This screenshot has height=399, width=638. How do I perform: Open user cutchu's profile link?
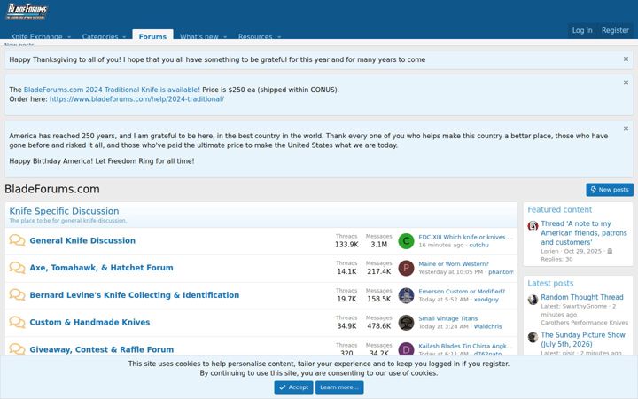pos(478,245)
